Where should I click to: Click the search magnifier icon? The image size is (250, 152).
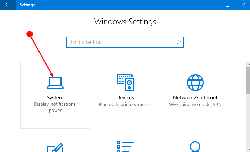point(179,42)
